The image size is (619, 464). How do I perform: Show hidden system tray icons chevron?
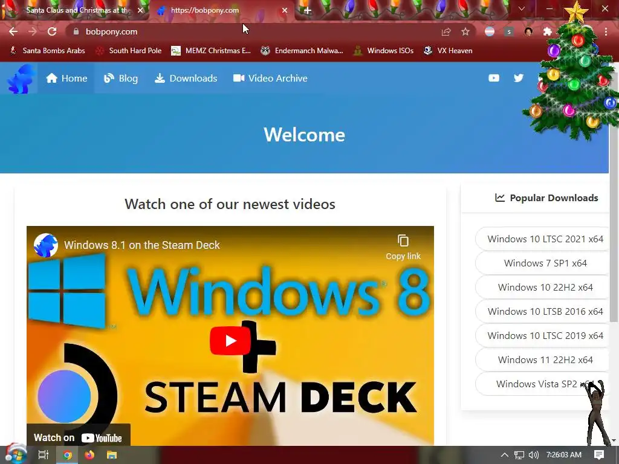click(504, 455)
